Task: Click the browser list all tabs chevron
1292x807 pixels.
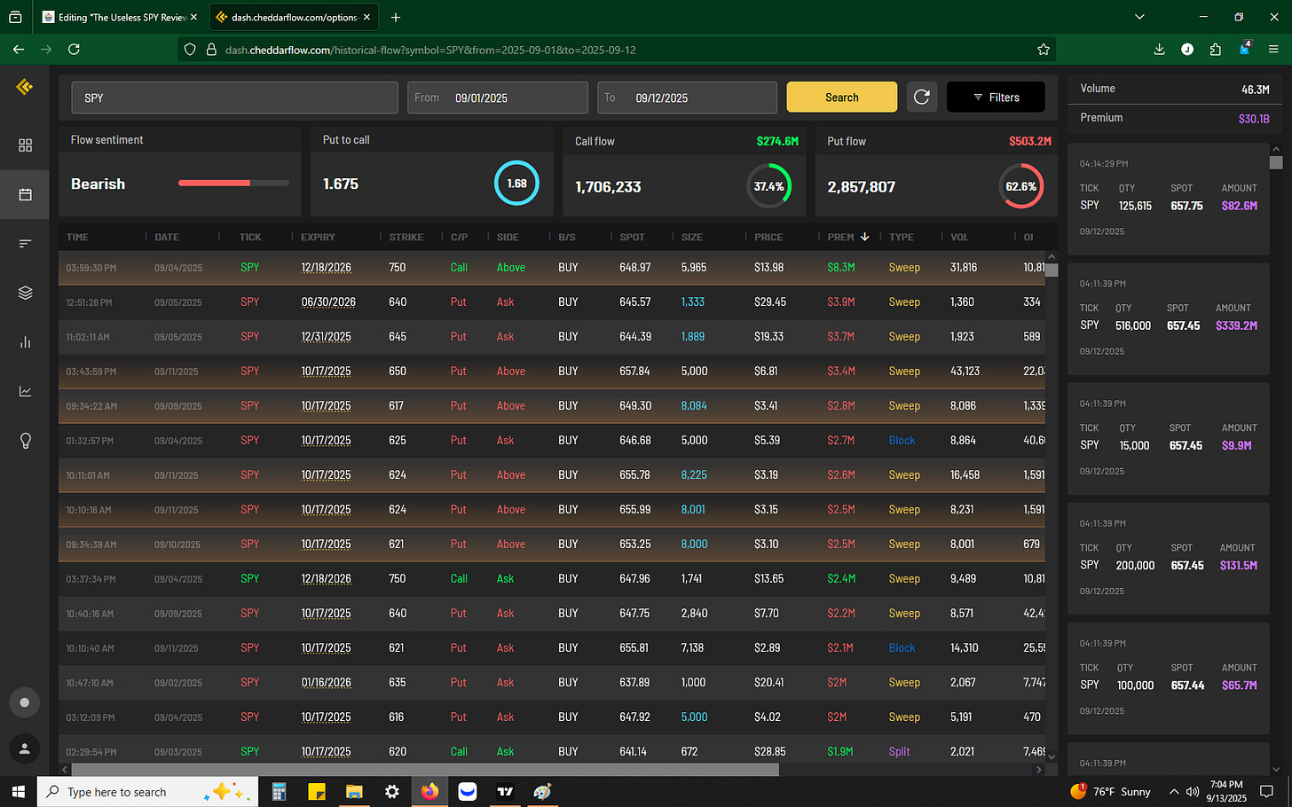Action: (1139, 17)
